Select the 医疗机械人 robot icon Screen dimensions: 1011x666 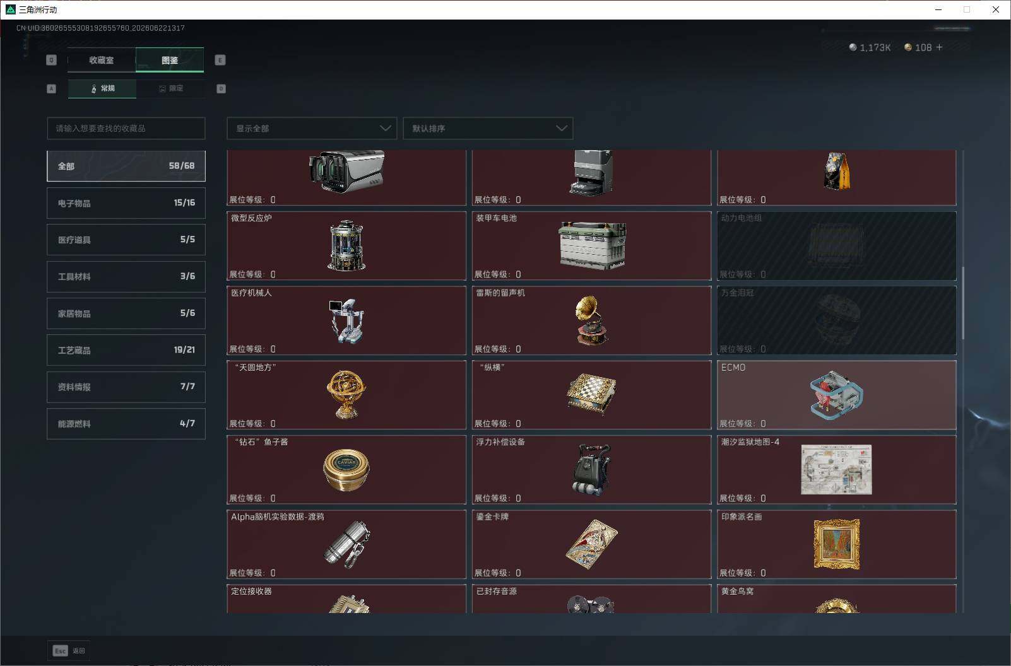tap(346, 320)
